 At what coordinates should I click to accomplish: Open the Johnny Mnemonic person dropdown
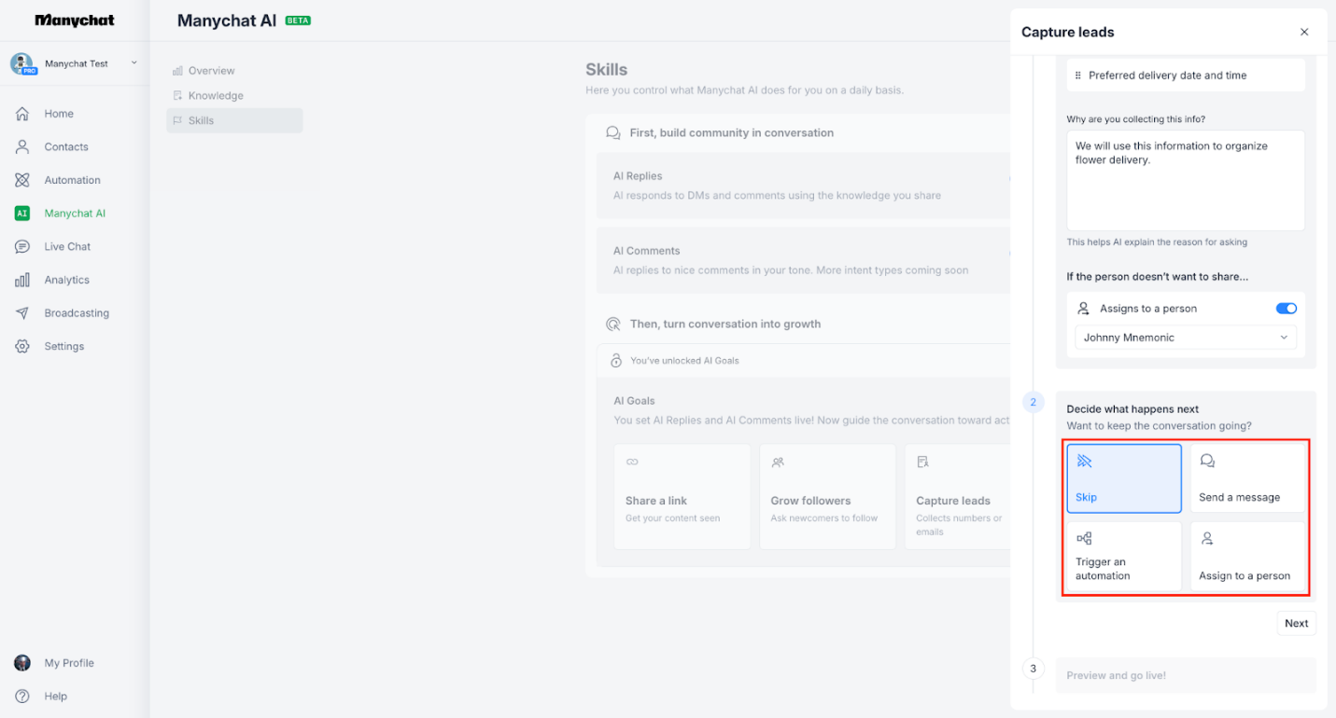pyautogui.click(x=1185, y=338)
